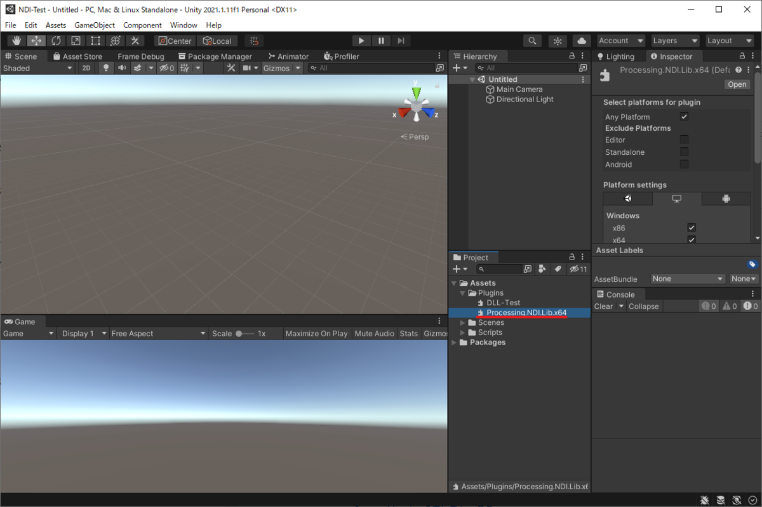
Task: Enable Maximize On Play
Action: pos(316,333)
